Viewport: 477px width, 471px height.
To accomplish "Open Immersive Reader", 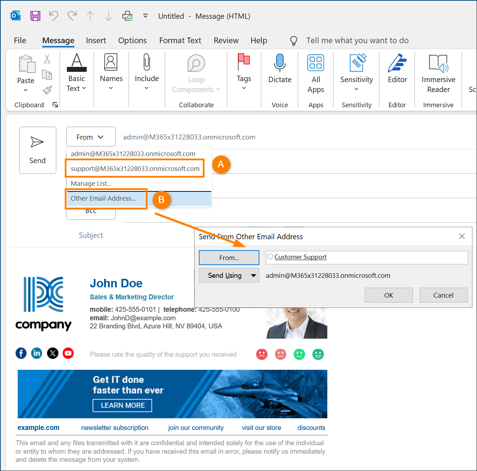I will [x=438, y=74].
